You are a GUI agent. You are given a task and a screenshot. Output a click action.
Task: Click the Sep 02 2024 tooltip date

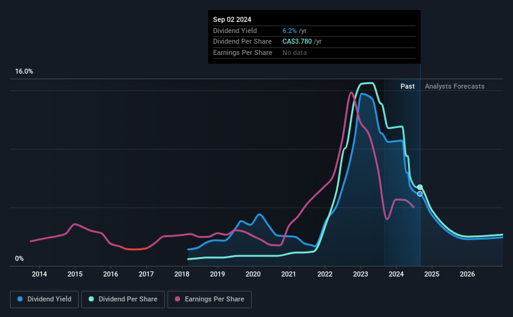(x=232, y=19)
